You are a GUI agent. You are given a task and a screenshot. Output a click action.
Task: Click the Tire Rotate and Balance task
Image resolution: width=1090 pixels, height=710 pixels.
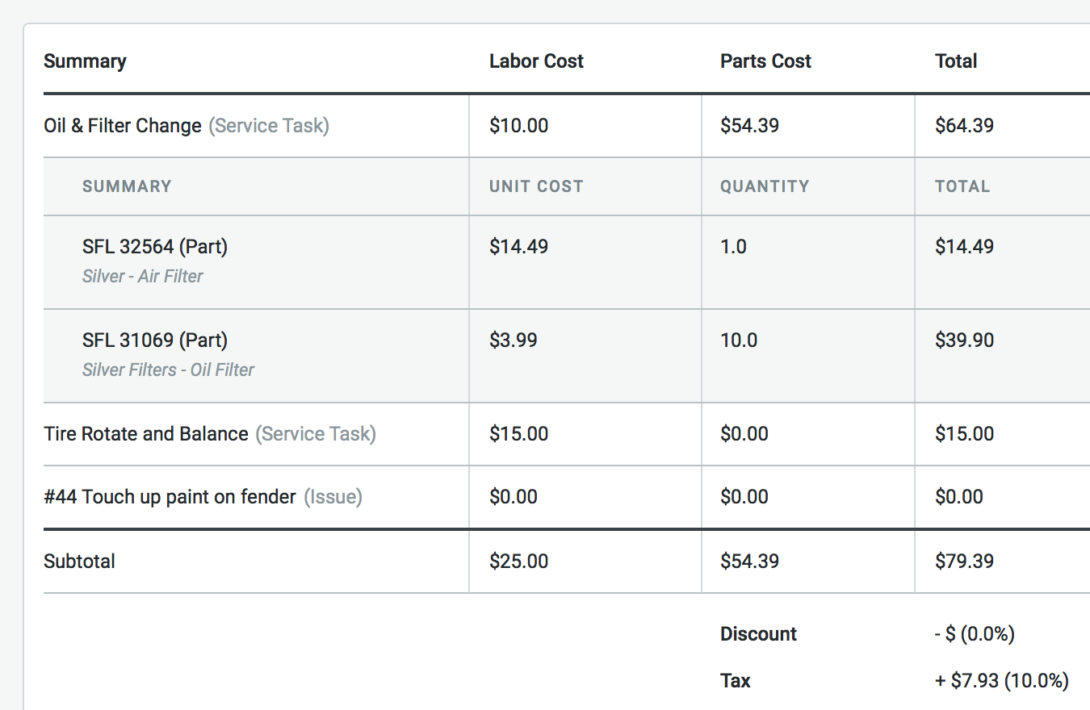click(146, 434)
